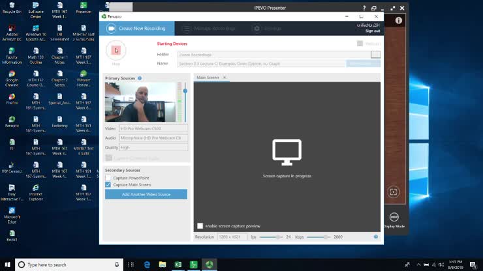Click Add Another Video Source button
Image resolution: width=483 pixels, height=271 pixels.
(146, 194)
